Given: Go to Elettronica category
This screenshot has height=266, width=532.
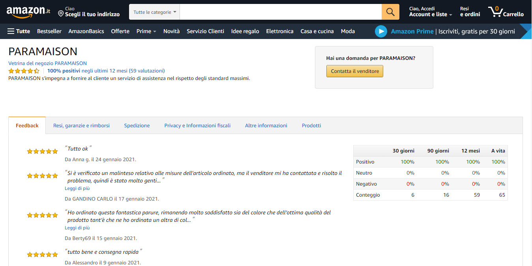Looking at the screenshot, I should pyautogui.click(x=280, y=31).
